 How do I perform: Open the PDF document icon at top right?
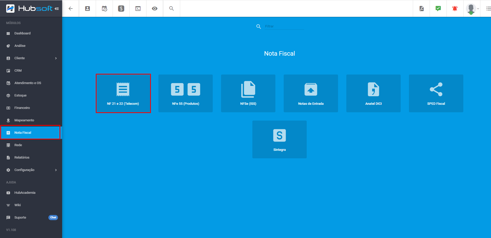(422, 9)
